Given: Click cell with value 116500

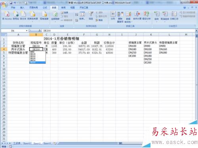Looking at the screenshot, I should pyautogui.click(x=109, y=46).
